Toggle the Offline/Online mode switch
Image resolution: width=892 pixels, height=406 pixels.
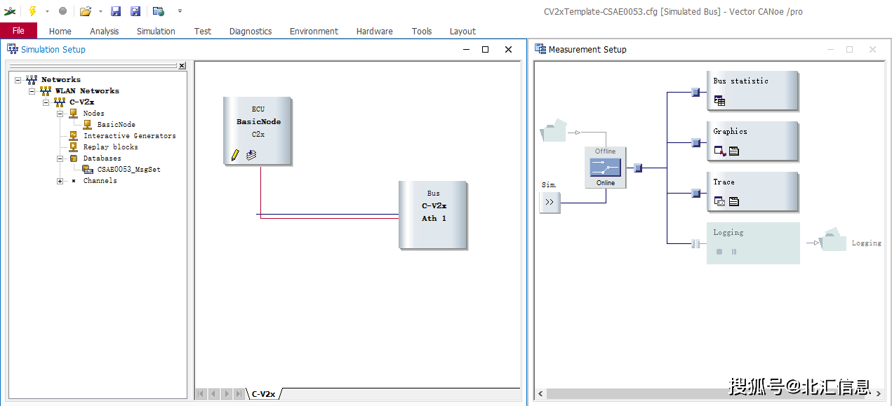pyautogui.click(x=605, y=168)
